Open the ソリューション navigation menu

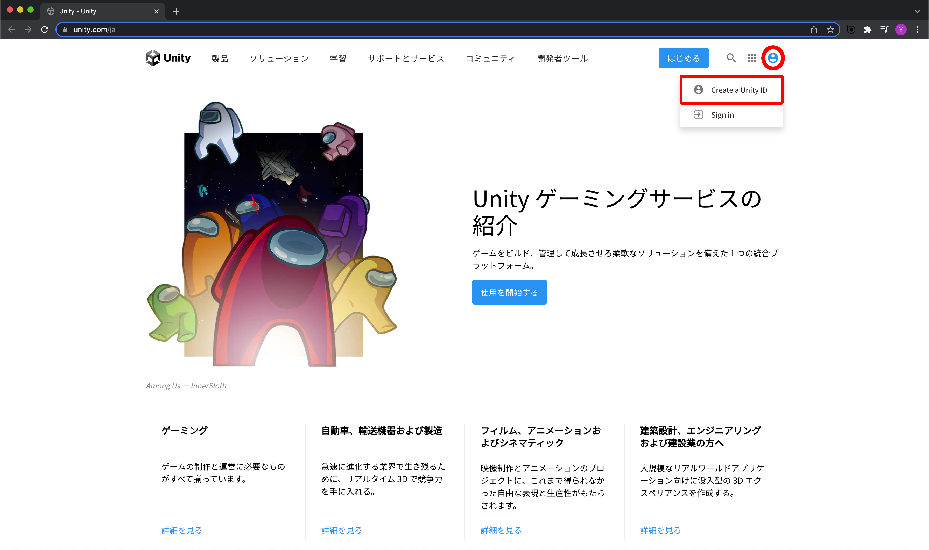279,58
